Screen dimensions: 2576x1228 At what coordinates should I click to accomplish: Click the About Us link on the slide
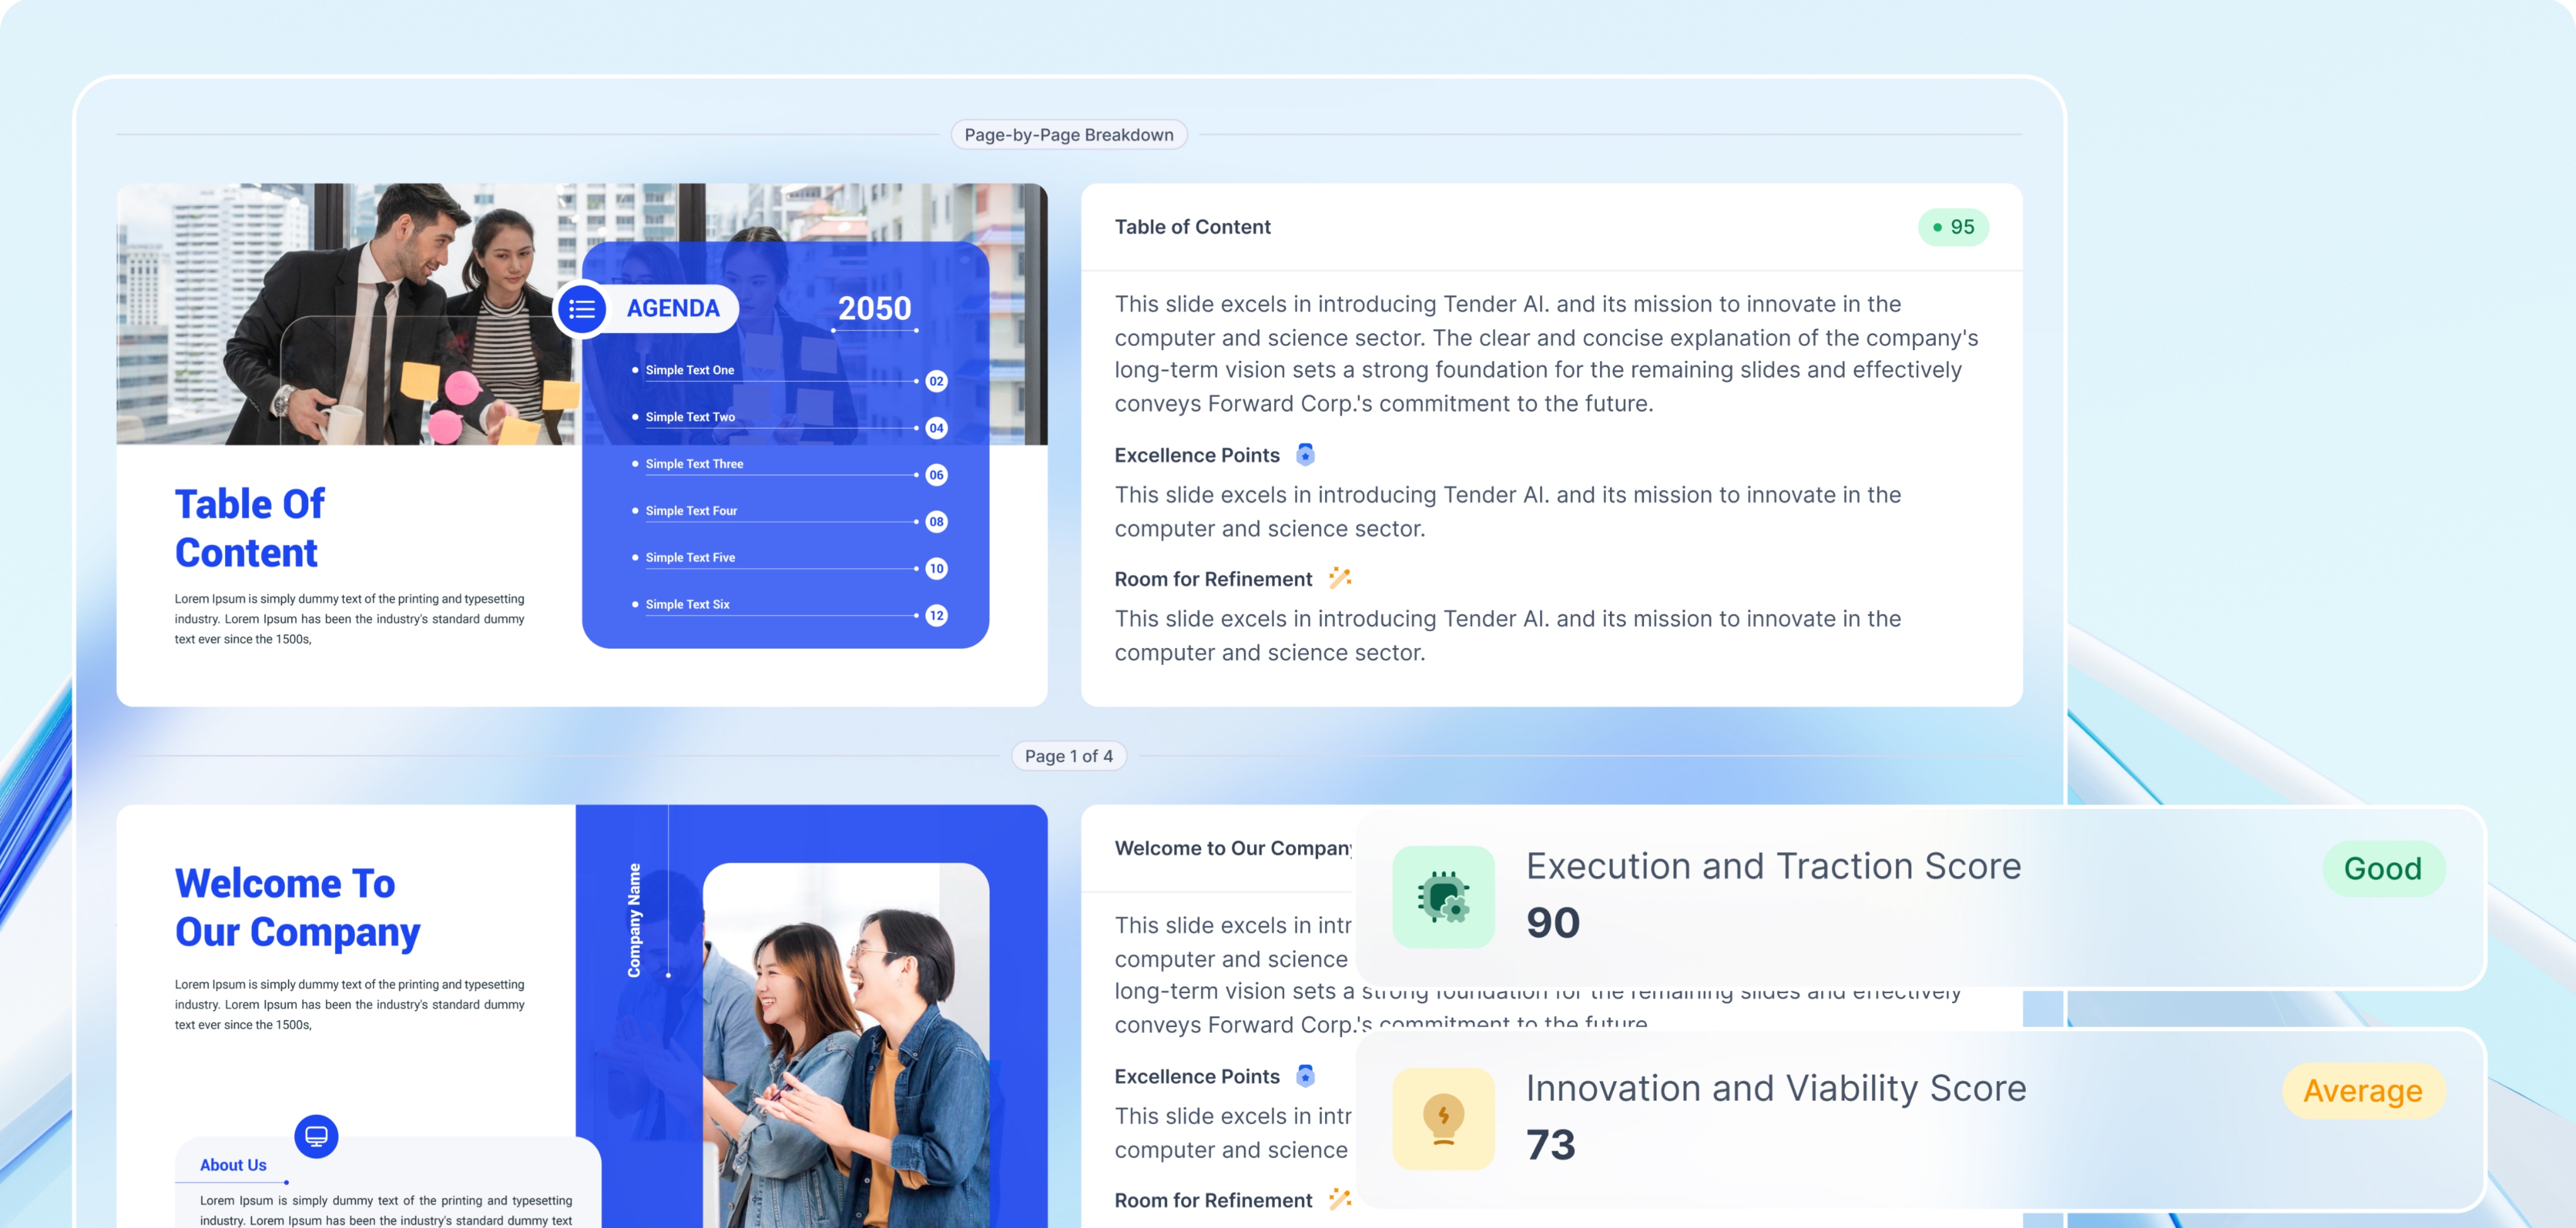[233, 1164]
